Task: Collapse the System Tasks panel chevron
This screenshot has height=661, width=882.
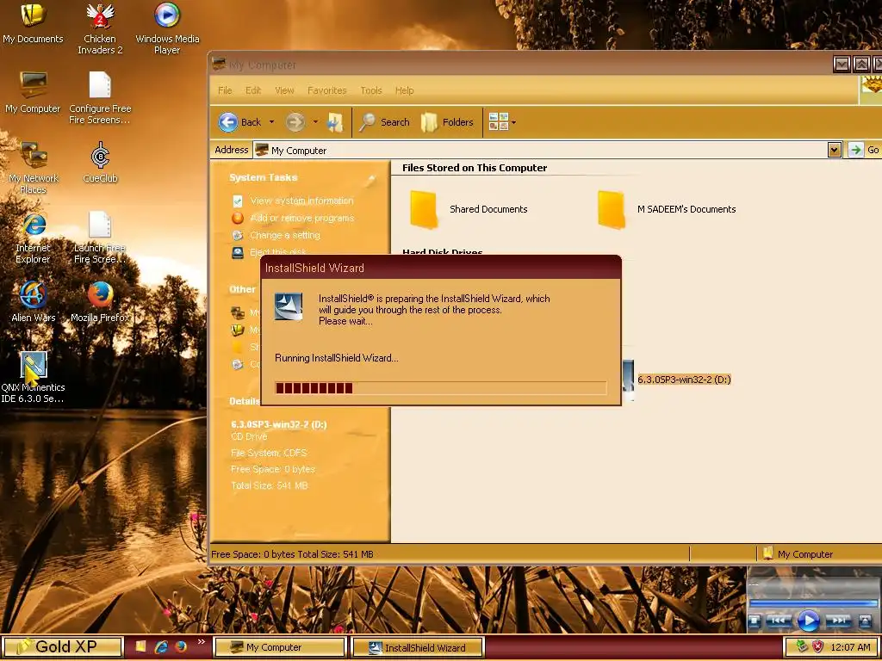Action: pyautogui.click(x=370, y=179)
